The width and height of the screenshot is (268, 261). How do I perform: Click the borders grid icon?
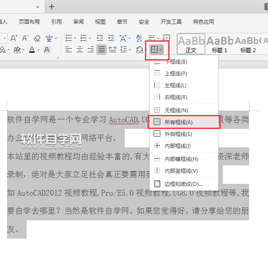tap(154, 50)
